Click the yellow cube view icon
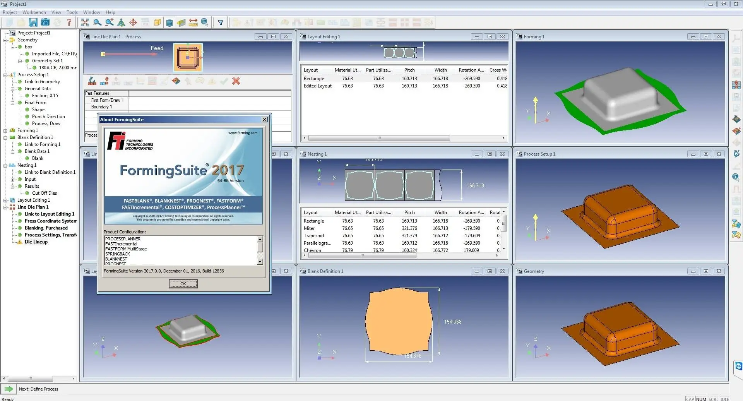 point(157,22)
